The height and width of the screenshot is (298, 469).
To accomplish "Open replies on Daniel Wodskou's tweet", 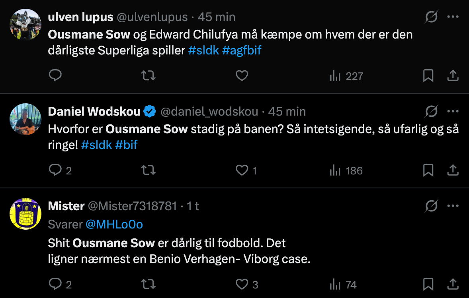I will pyautogui.click(x=55, y=170).
